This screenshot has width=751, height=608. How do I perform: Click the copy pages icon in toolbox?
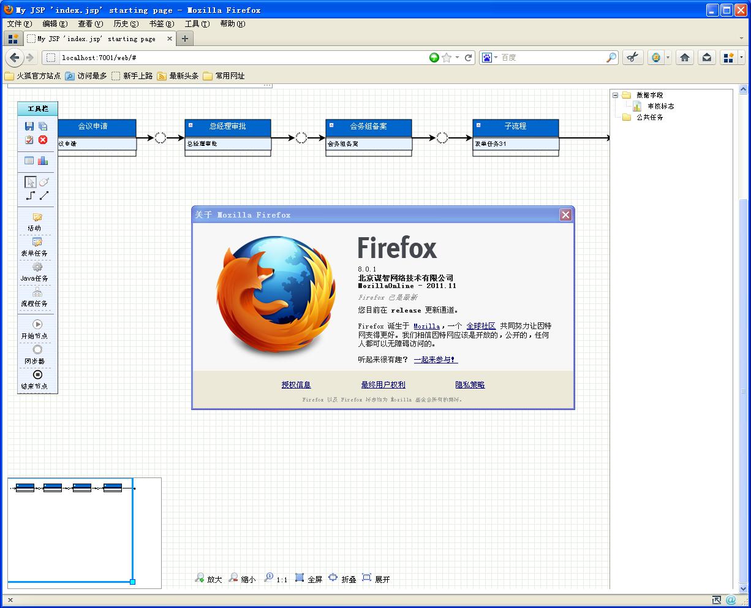coord(43,126)
